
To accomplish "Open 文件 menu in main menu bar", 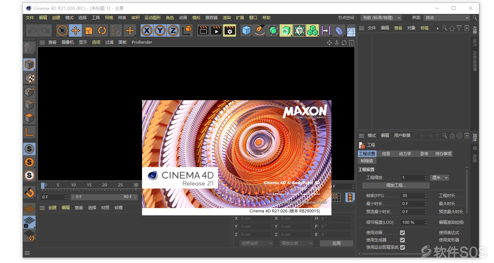I will coord(30,18).
